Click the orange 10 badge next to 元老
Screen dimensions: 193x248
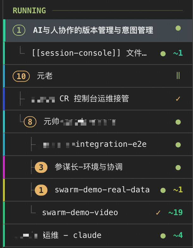[x=21, y=76]
